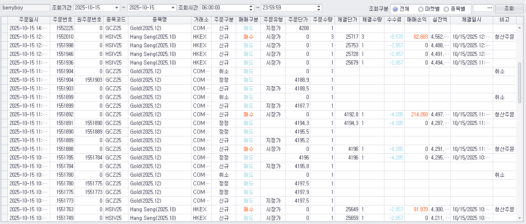Click the fill price 25649

[x=352, y=210]
